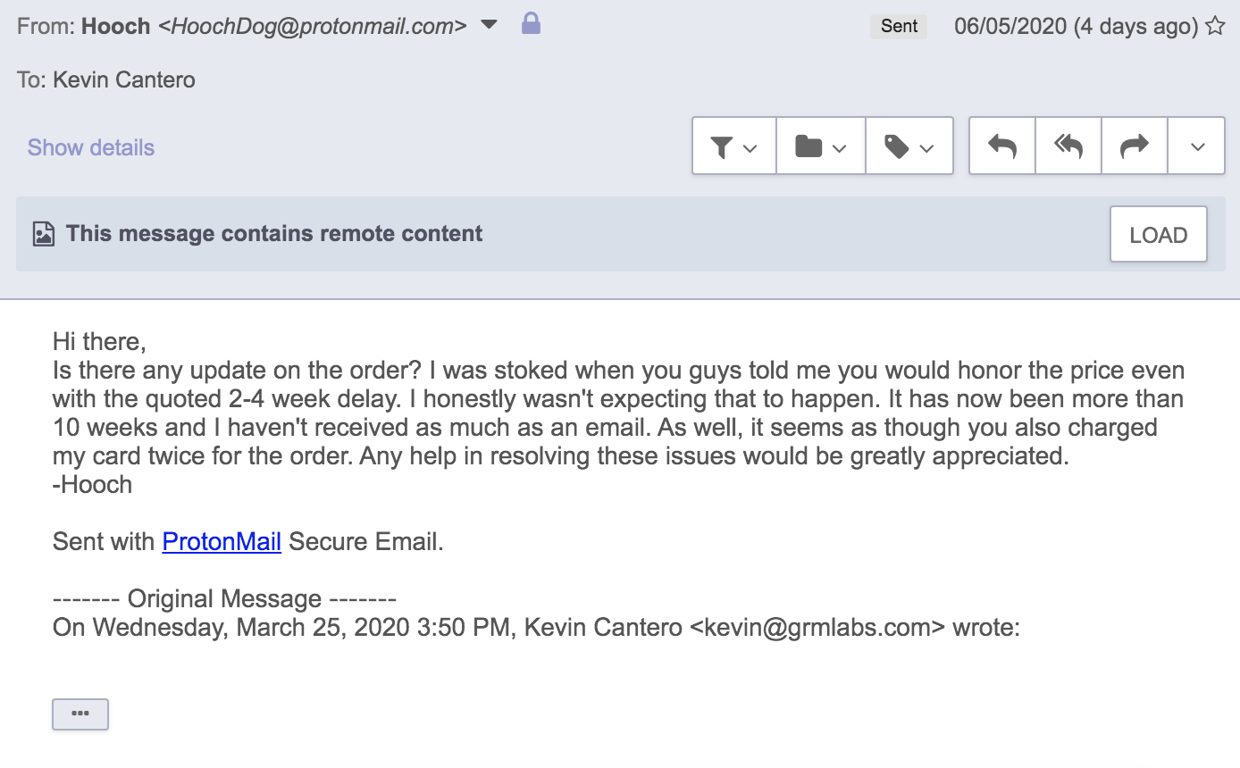The width and height of the screenshot is (1240, 768).
Task: Star this message
Action: tap(1215, 26)
